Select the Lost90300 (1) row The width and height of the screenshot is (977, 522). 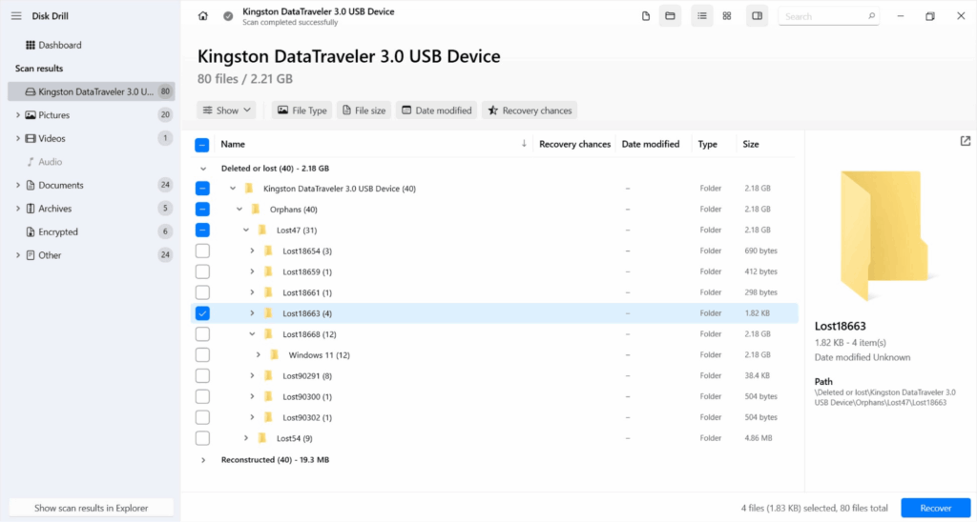pos(494,396)
